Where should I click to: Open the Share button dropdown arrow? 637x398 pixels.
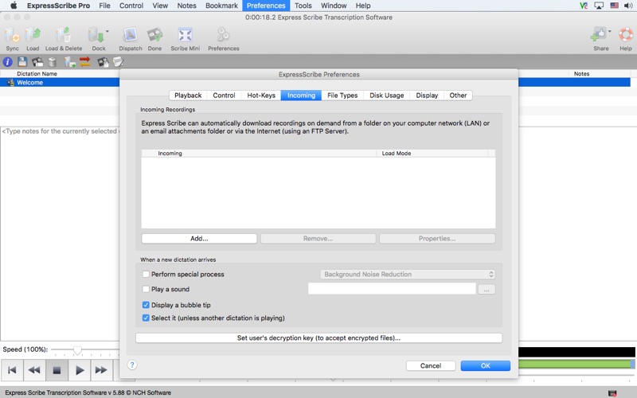coord(610,31)
